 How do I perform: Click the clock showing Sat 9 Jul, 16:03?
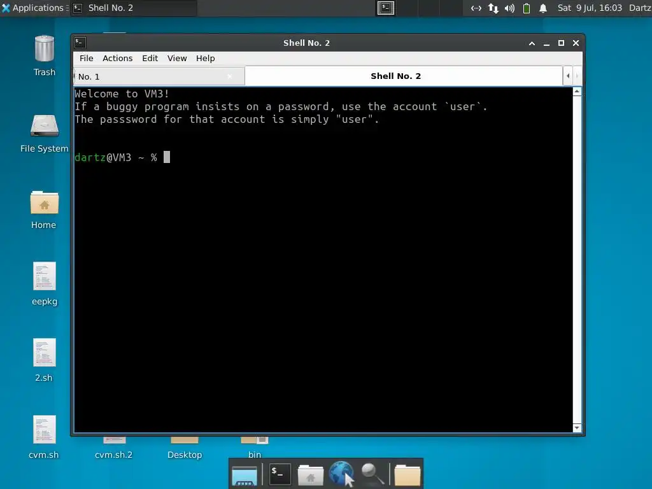[590, 8]
